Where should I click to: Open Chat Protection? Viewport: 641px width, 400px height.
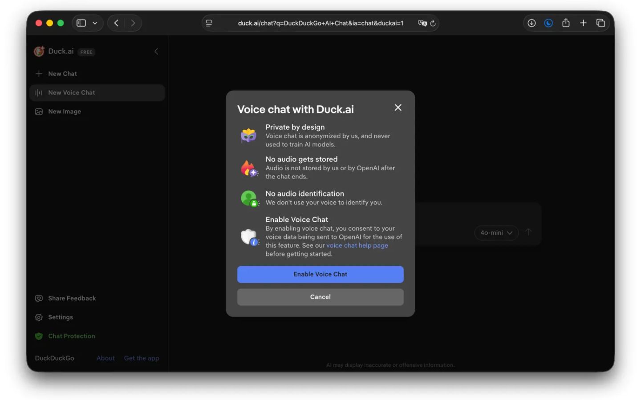[x=65, y=336]
